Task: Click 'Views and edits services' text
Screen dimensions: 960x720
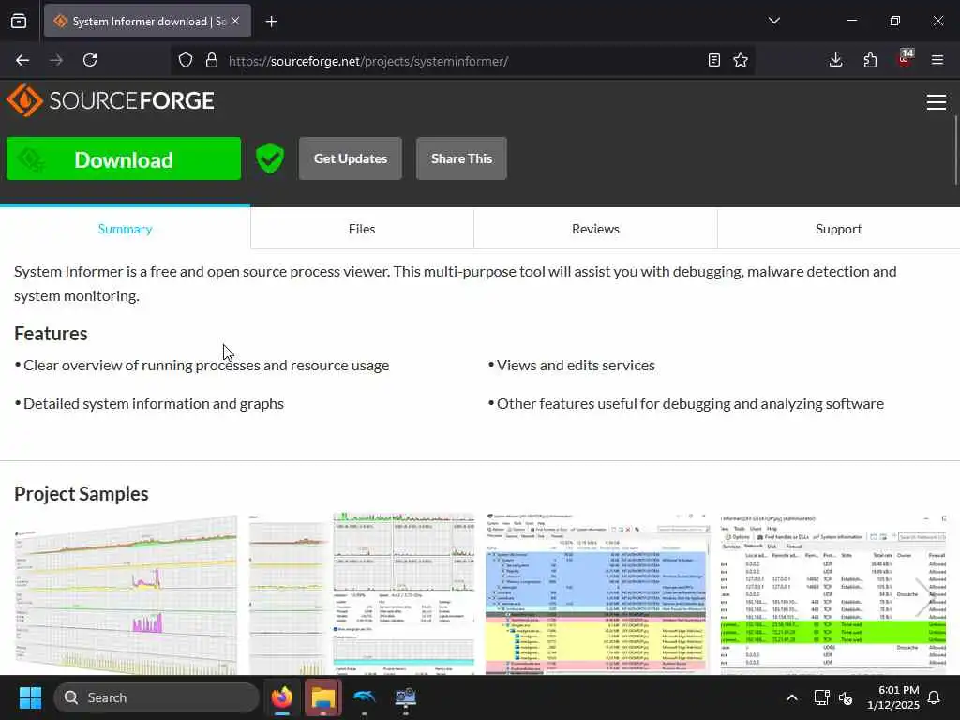Action: pyautogui.click(x=576, y=365)
